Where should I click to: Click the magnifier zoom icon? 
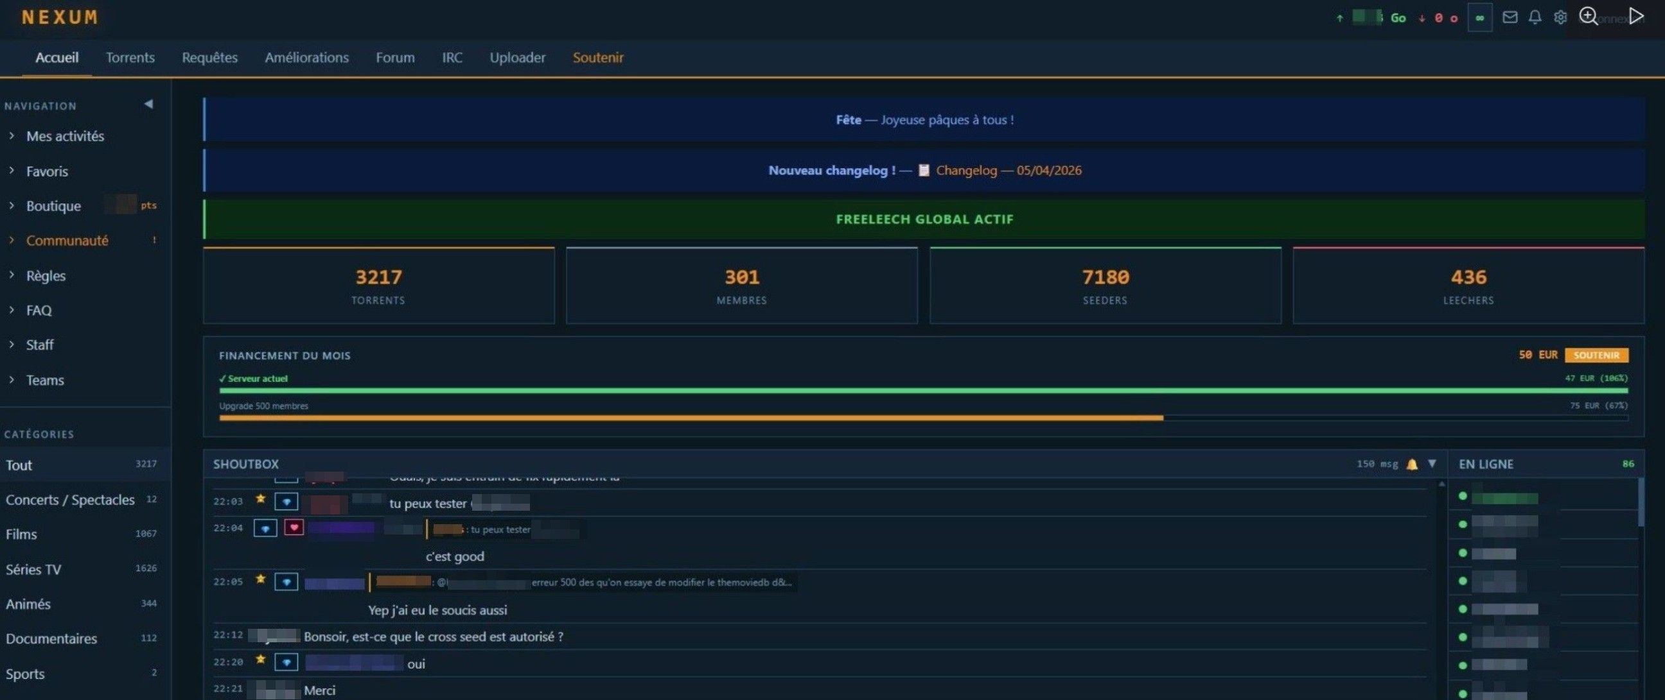click(x=1588, y=16)
